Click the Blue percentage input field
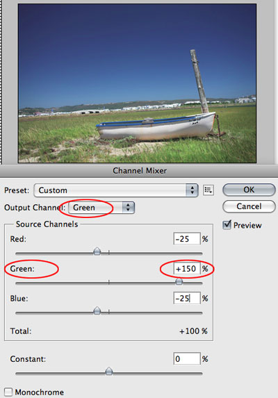This screenshot has width=278, height=398. pos(187,298)
